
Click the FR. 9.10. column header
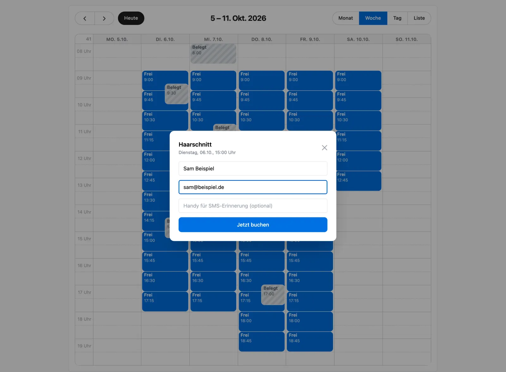tap(310, 39)
